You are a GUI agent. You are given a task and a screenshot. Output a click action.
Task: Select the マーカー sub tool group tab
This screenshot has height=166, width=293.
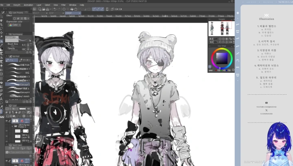tap(25, 60)
